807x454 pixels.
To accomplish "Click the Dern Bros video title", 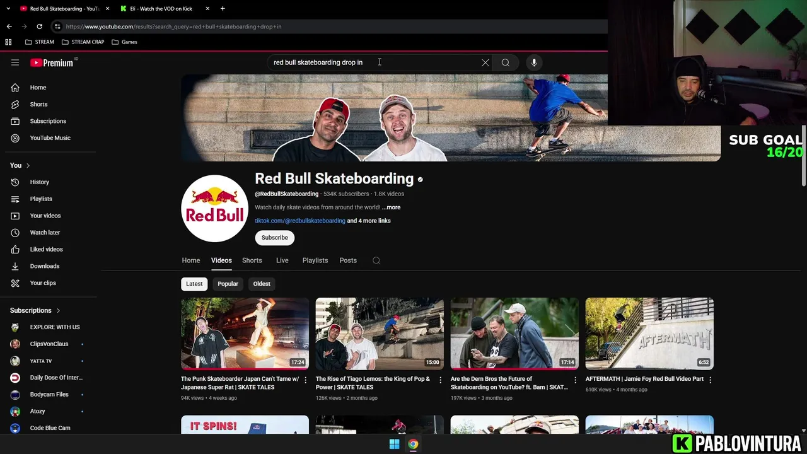I will tap(509, 383).
